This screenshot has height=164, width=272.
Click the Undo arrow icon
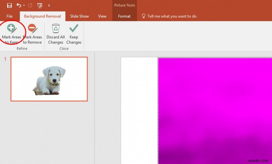[19, 5]
